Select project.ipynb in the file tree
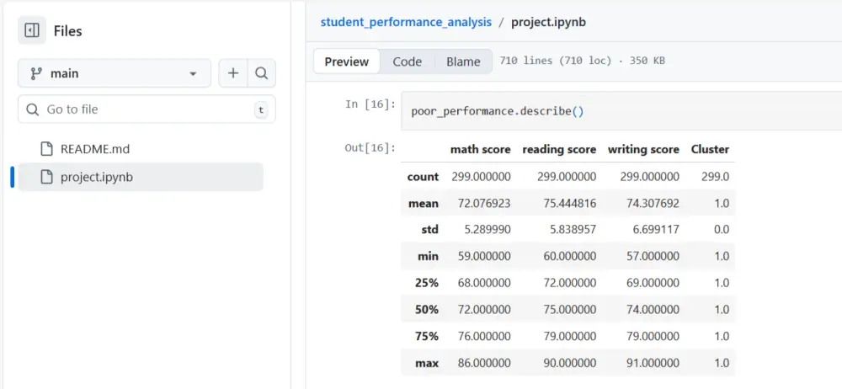Screen dimensions: 842x389 140,177
